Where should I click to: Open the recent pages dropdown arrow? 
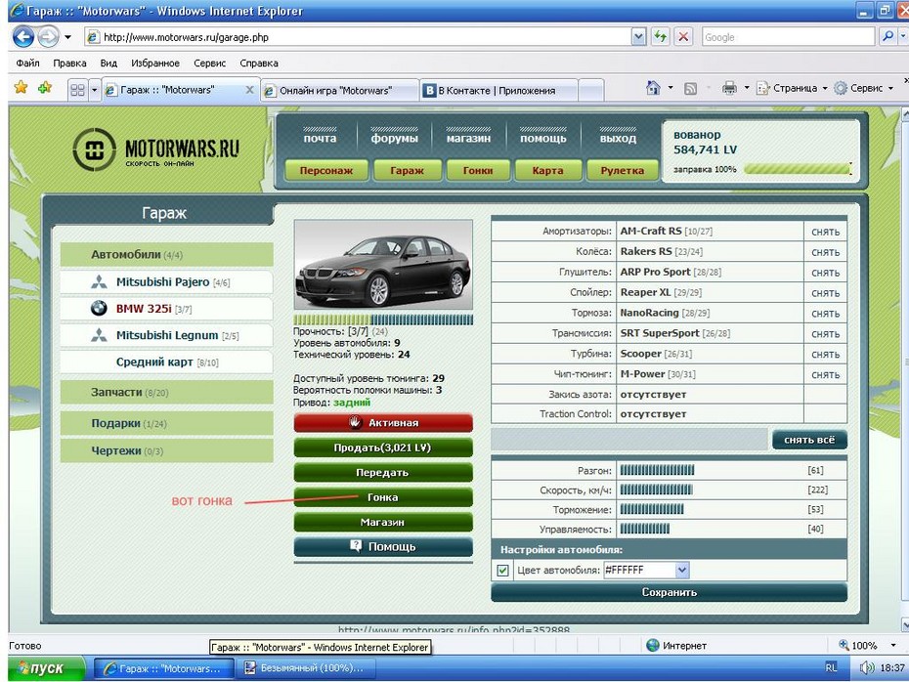(67, 37)
